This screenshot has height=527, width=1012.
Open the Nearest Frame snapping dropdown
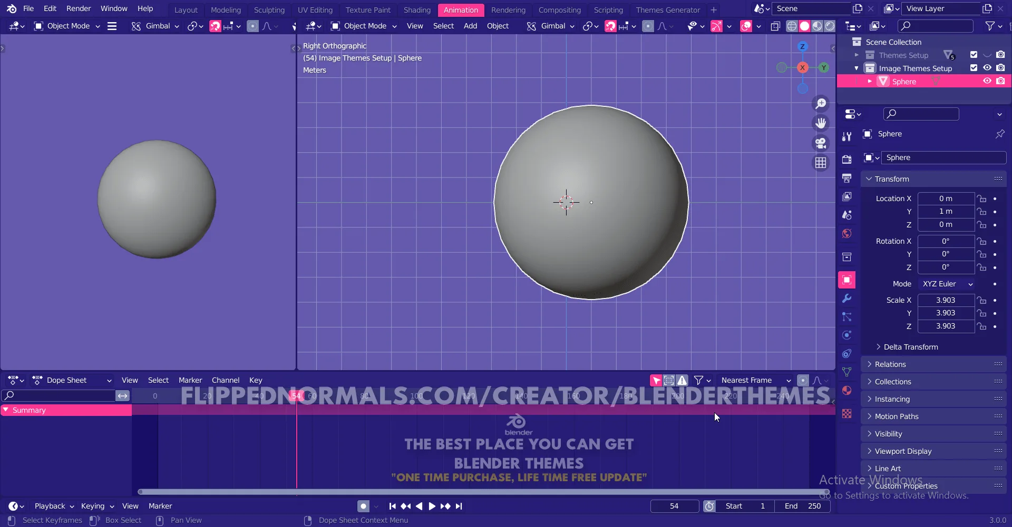[x=755, y=380]
